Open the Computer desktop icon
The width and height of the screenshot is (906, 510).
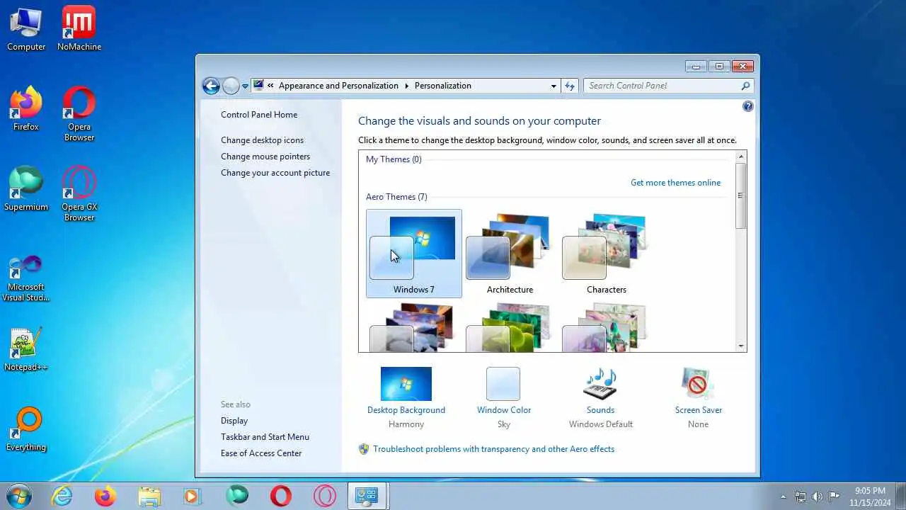pyautogui.click(x=26, y=29)
